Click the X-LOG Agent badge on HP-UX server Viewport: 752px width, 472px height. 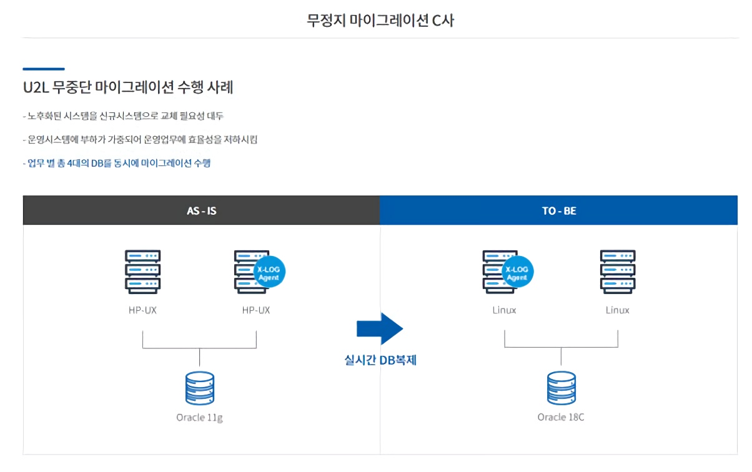269,272
